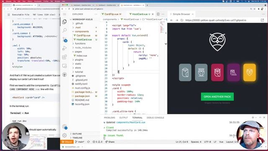Close the terminal panel
This screenshot has width=268, height=151.
pos(264,117)
